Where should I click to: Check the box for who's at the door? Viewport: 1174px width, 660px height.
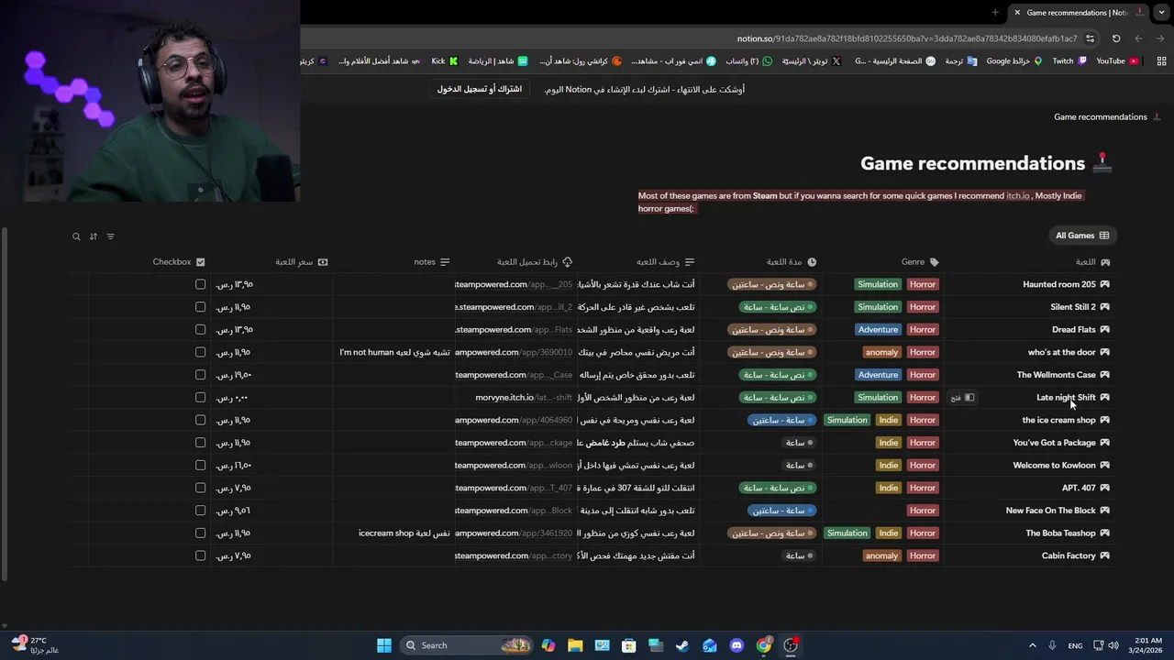click(x=200, y=352)
